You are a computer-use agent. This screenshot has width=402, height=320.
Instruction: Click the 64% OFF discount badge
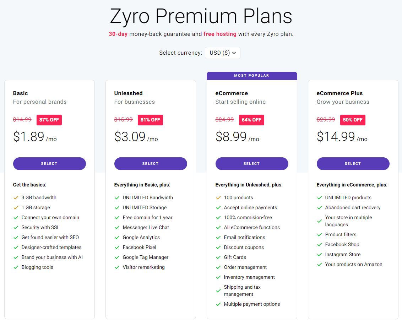[x=251, y=120]
